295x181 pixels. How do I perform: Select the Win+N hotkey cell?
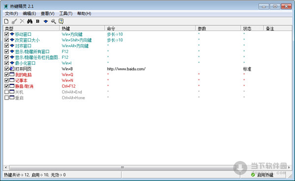[x=67, y=80]
